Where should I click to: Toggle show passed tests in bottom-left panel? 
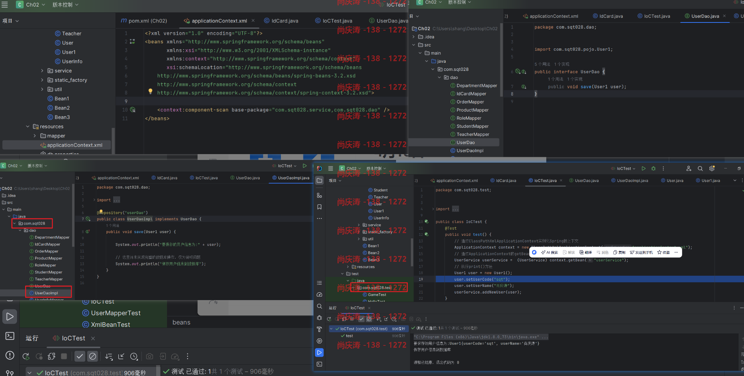tap(80, 356)
